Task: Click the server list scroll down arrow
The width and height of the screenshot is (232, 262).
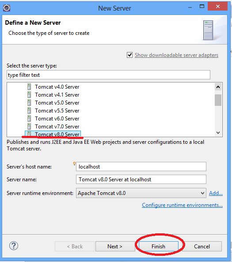Action: coord(218,133)
